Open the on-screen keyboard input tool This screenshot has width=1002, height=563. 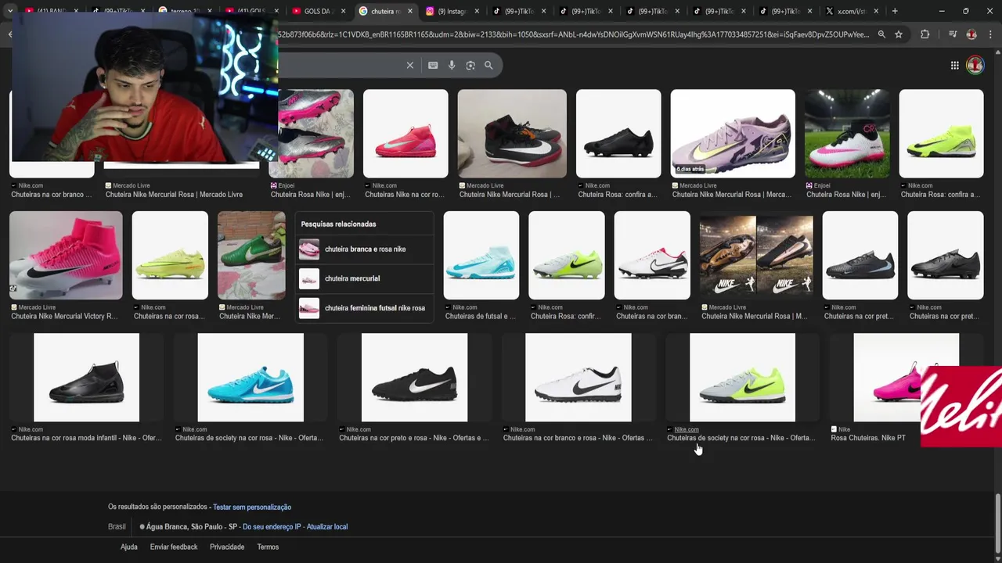[433, 66]
